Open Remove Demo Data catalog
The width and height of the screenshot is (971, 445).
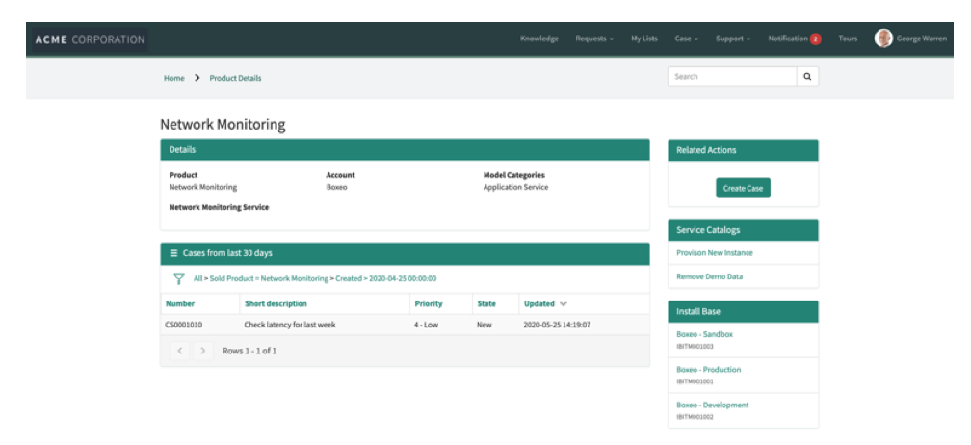(709, 276)
